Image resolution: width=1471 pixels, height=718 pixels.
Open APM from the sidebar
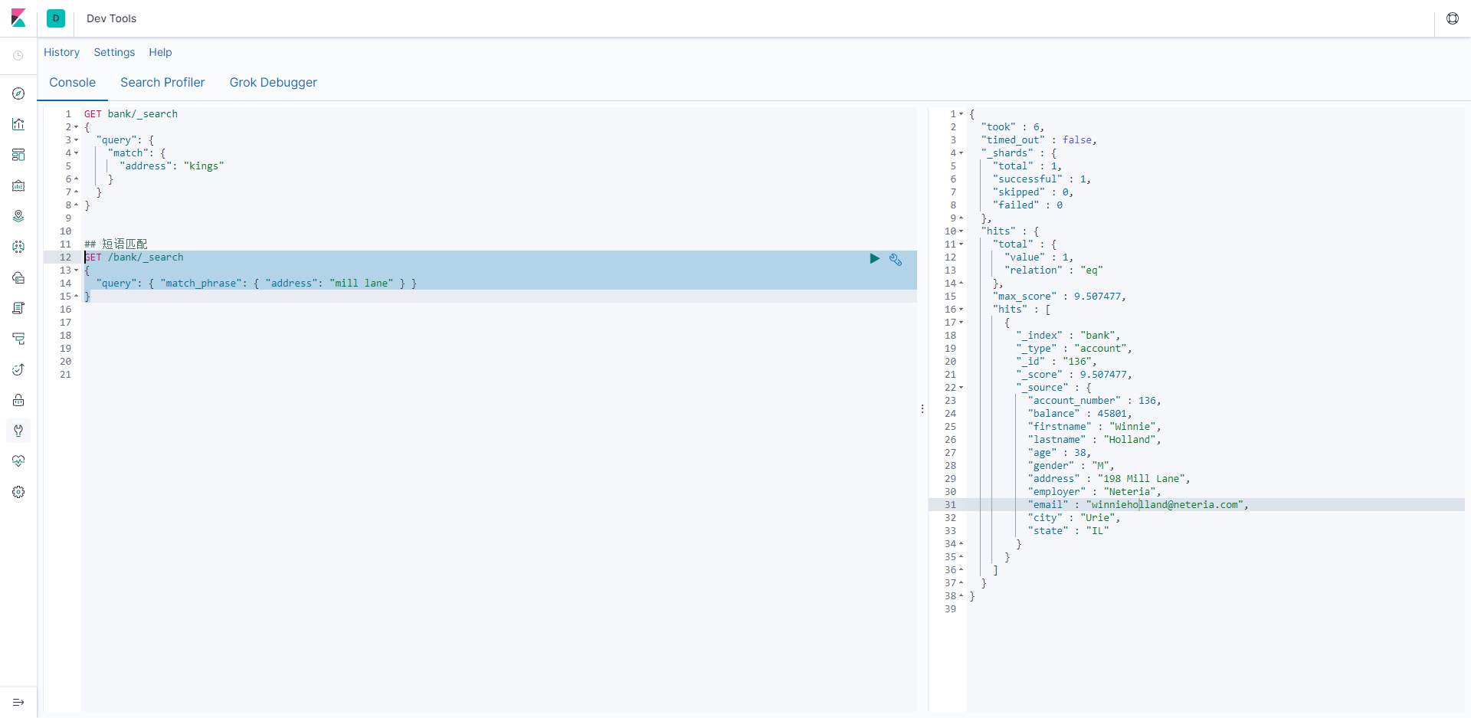click(x=18, y=339)
